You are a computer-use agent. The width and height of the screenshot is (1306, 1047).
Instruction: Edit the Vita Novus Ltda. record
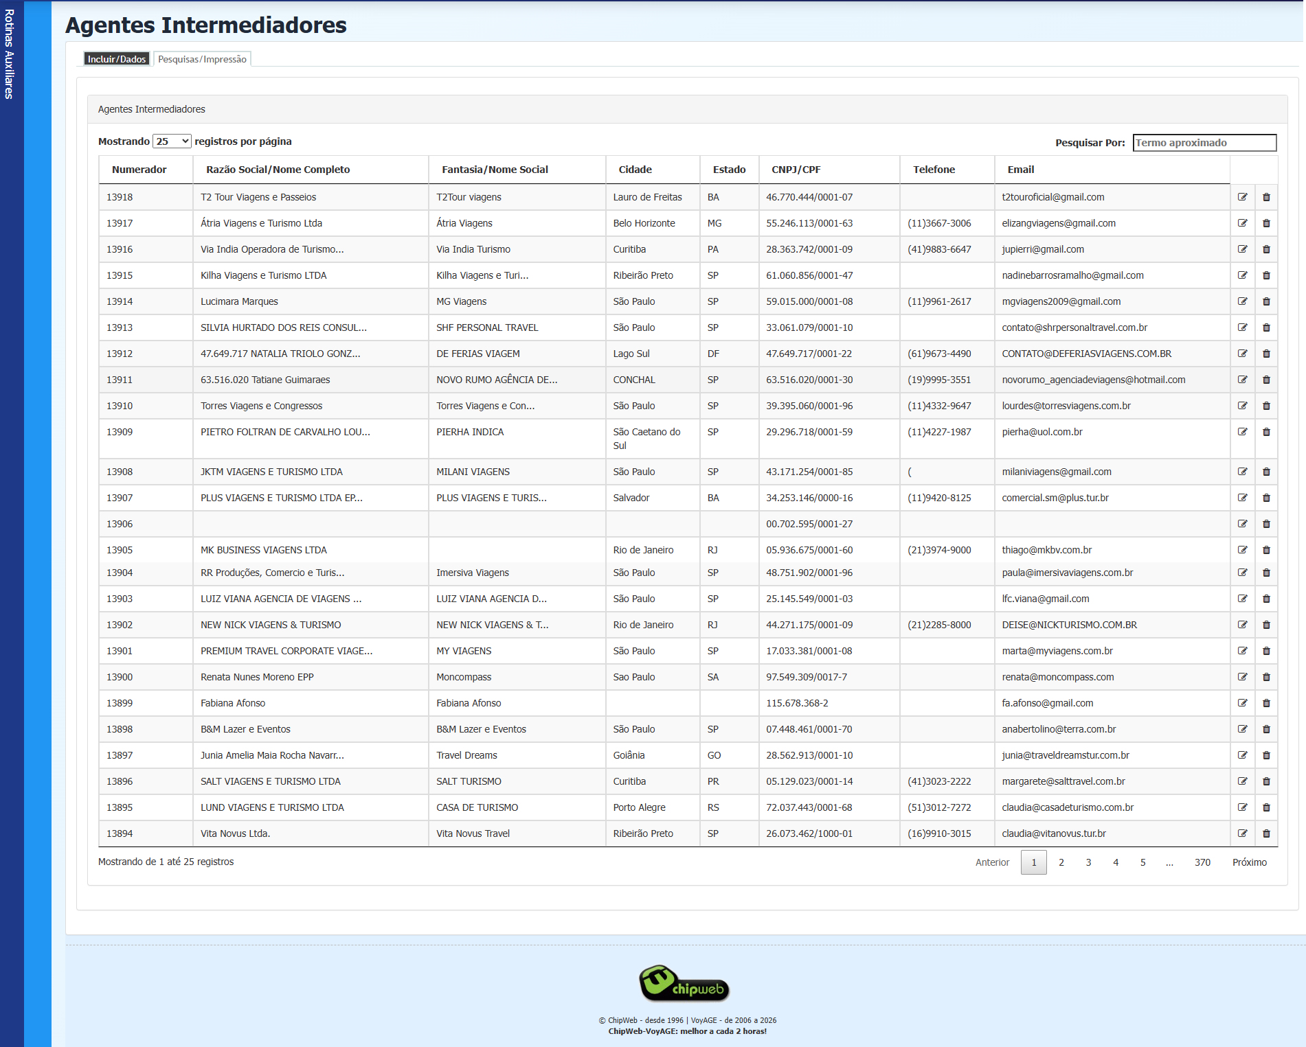click(1242, 833)
